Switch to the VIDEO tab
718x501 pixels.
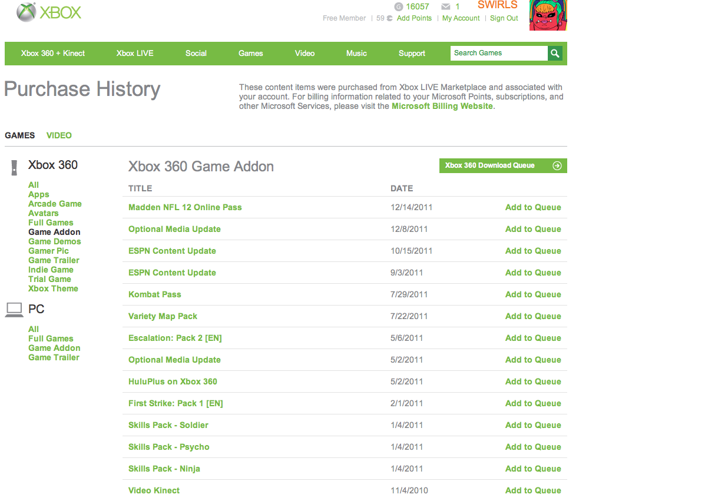click(59, 135)
